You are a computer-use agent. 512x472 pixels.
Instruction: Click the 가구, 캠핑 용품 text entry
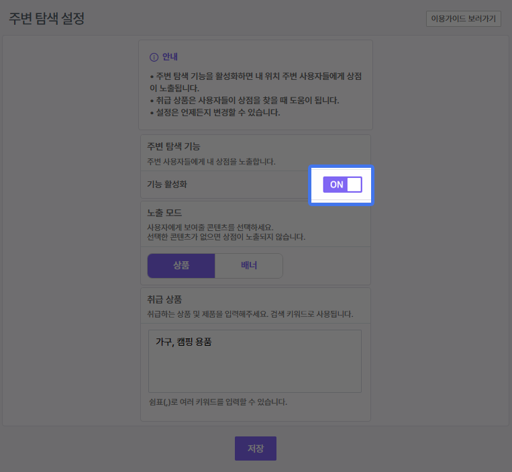click(x=184, y=342)
